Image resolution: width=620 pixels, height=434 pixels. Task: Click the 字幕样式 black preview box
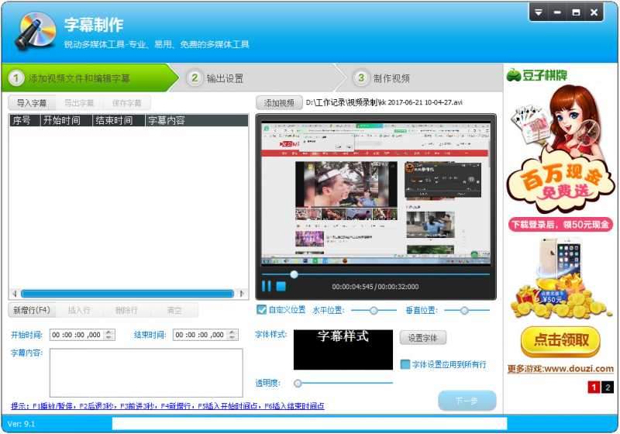[343, 350]
